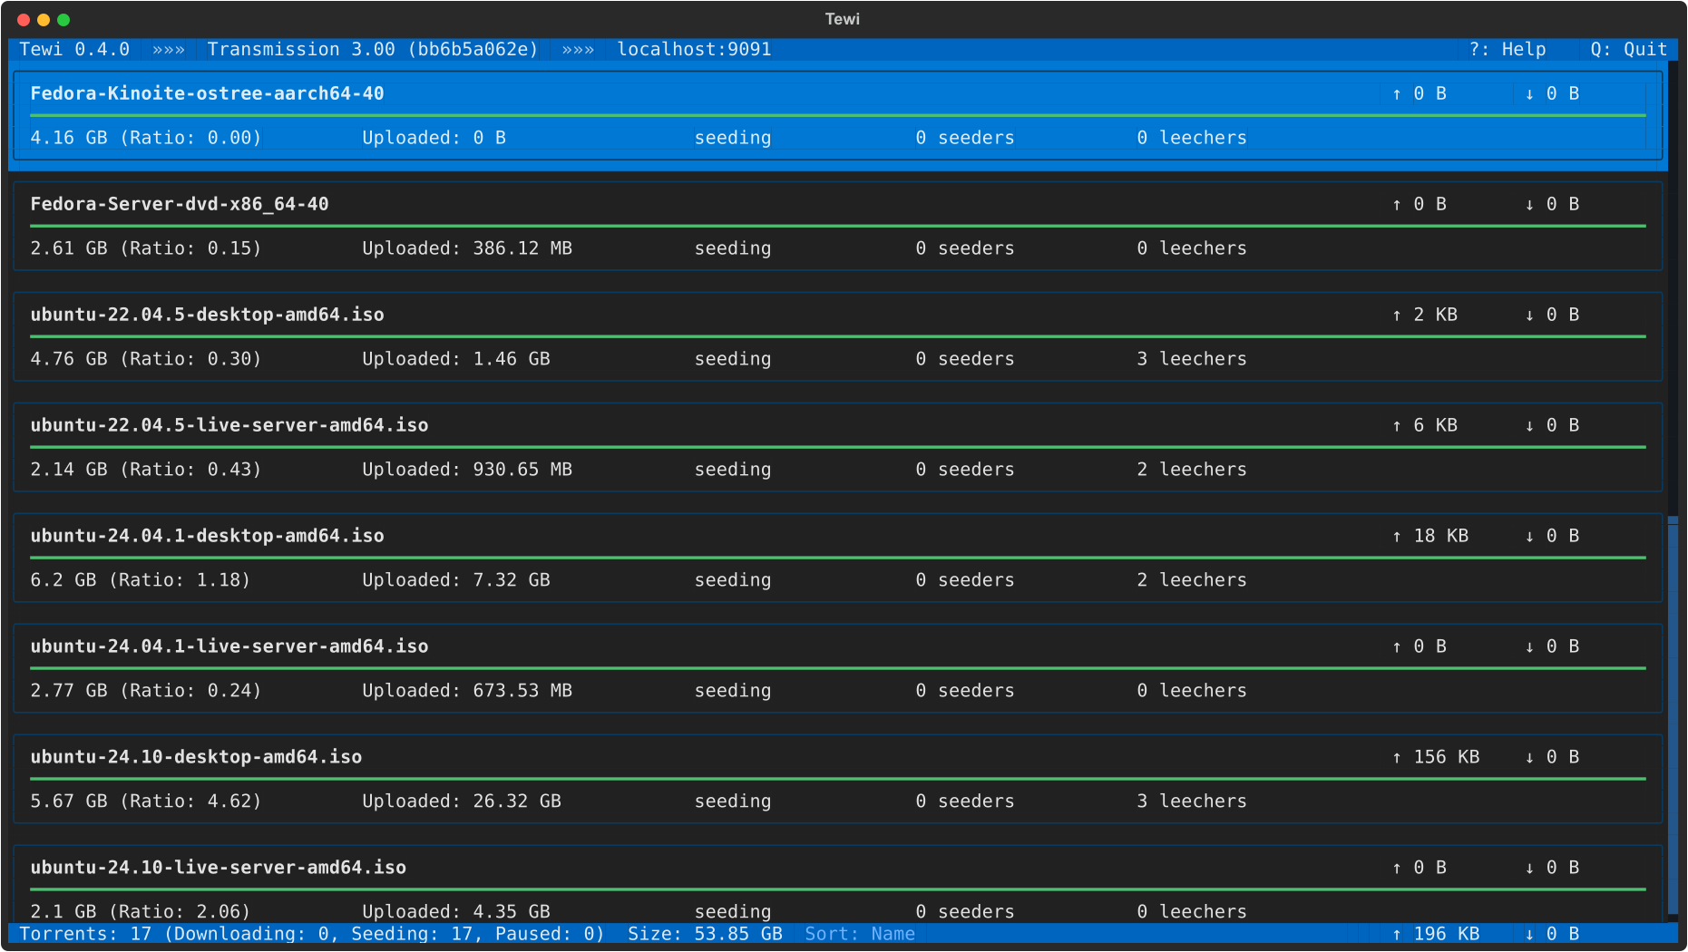Viewport: 1688px width, 952px height.
Task: Click the 'localhost:9091' server address
Action: tap(695, 49)
